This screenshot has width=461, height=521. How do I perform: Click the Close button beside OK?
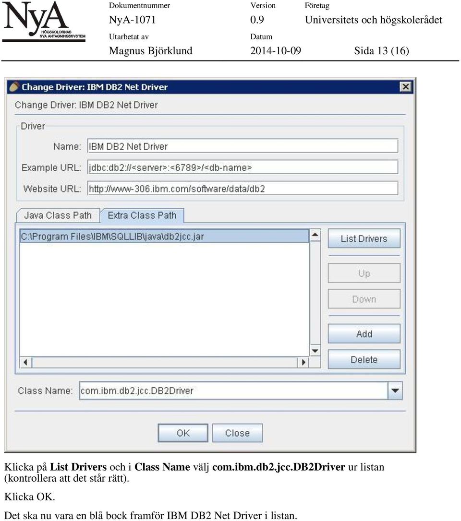click(237, 433)
